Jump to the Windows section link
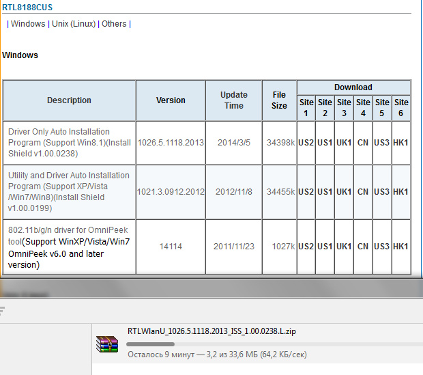 pos(28,24)
